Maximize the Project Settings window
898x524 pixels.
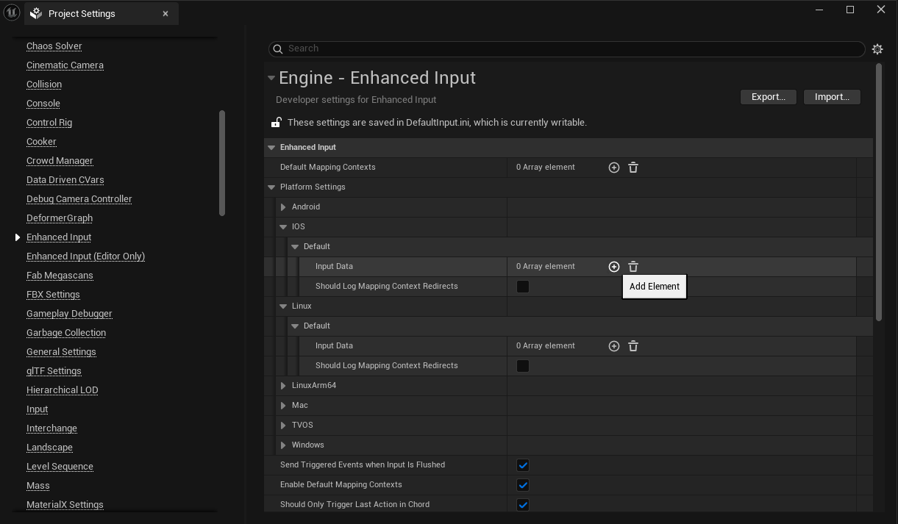850,10
